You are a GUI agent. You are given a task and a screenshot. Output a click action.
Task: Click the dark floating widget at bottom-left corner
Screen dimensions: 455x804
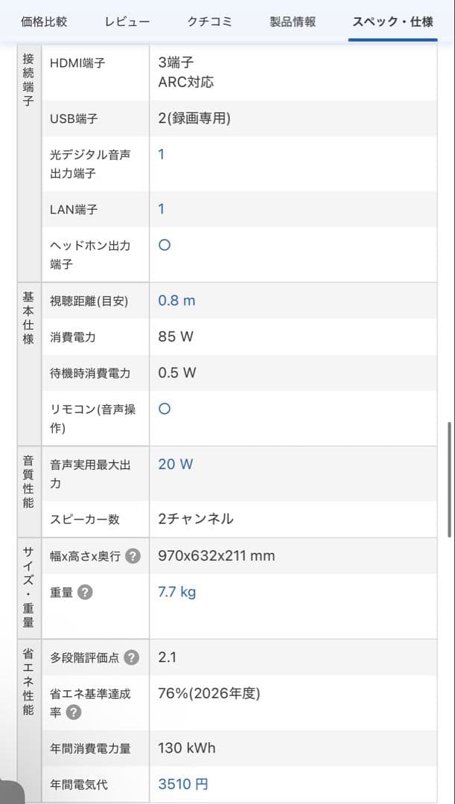point(11,792)
